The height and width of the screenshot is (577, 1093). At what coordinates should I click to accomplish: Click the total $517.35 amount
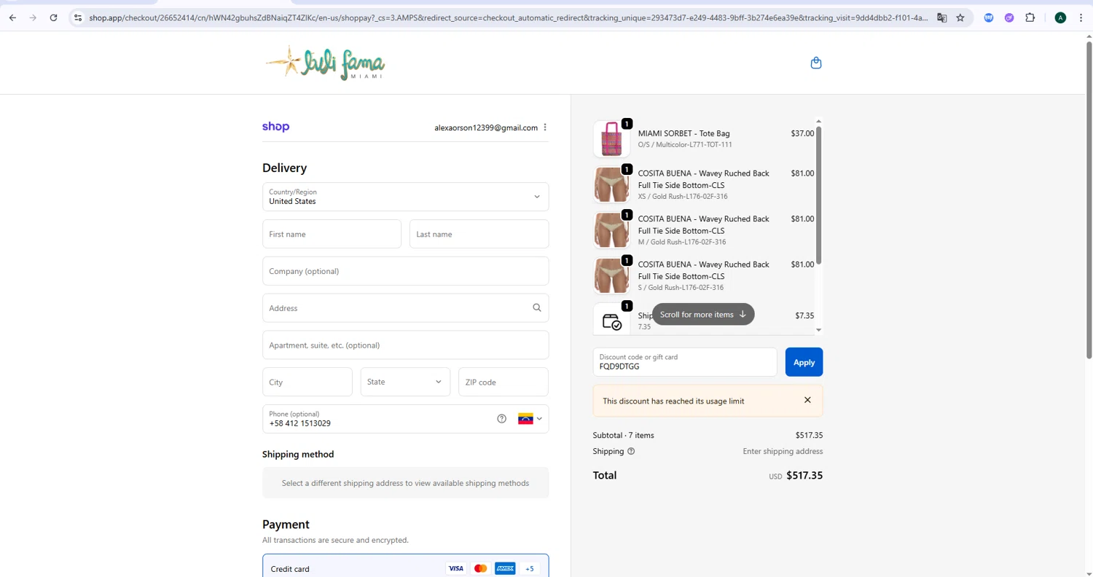click(804, 476)
